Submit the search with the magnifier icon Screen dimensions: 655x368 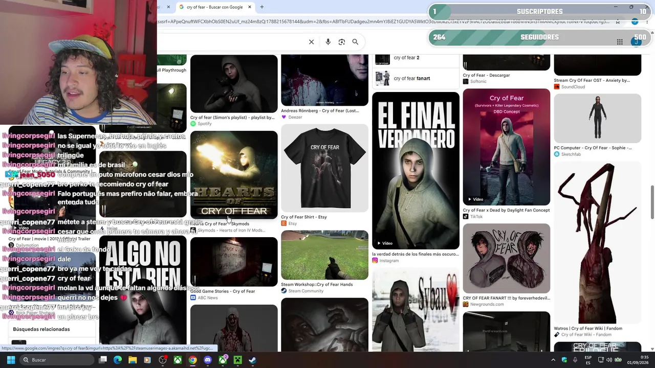click(x=355, y=42)
